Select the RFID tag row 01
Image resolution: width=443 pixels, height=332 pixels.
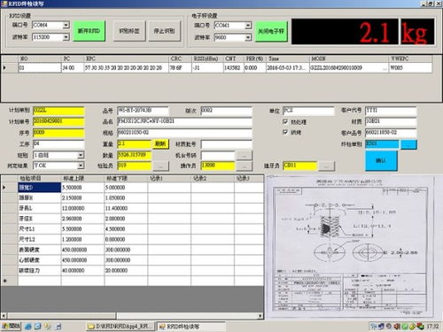pos(217,68)
